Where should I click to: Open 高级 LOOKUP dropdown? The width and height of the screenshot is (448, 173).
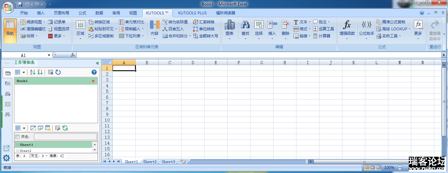pos(393,29)
